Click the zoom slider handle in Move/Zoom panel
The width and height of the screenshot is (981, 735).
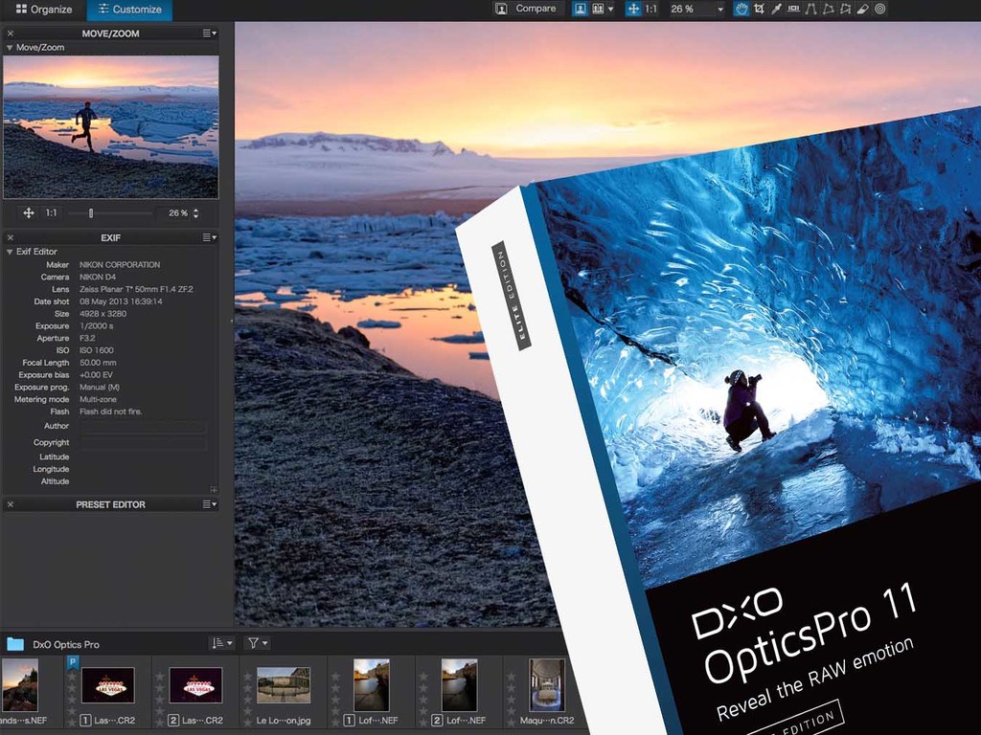coord(91,213)
